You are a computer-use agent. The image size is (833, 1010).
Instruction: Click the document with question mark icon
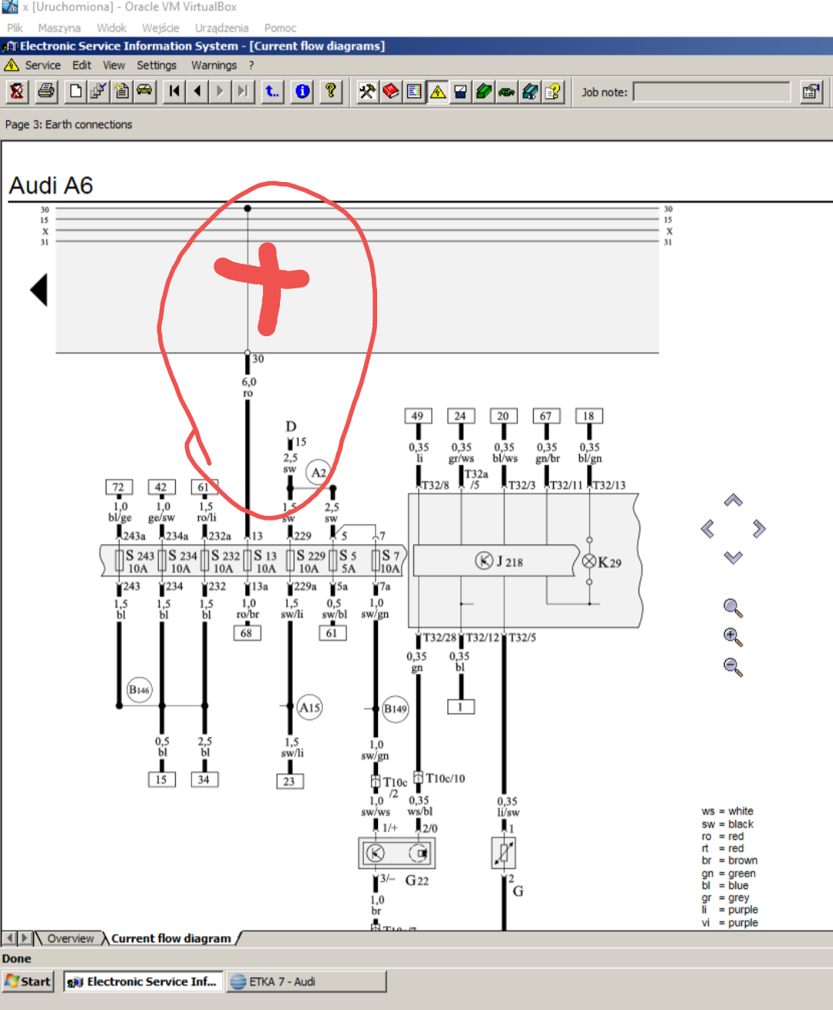pos(553,92)
